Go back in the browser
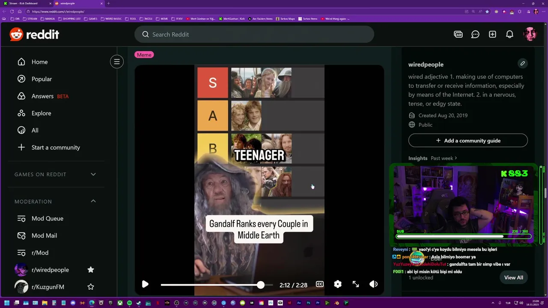548x308 pixels. coord(4,12)
